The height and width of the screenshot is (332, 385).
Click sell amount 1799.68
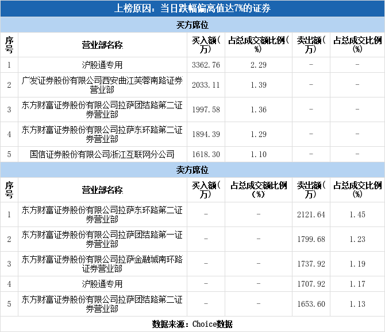[311, 239]
